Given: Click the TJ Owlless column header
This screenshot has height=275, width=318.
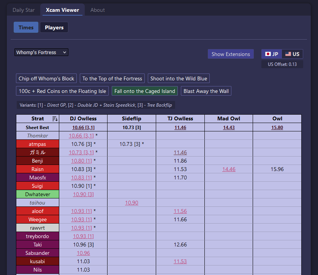Looking at the screenshot, I should 180,118.
